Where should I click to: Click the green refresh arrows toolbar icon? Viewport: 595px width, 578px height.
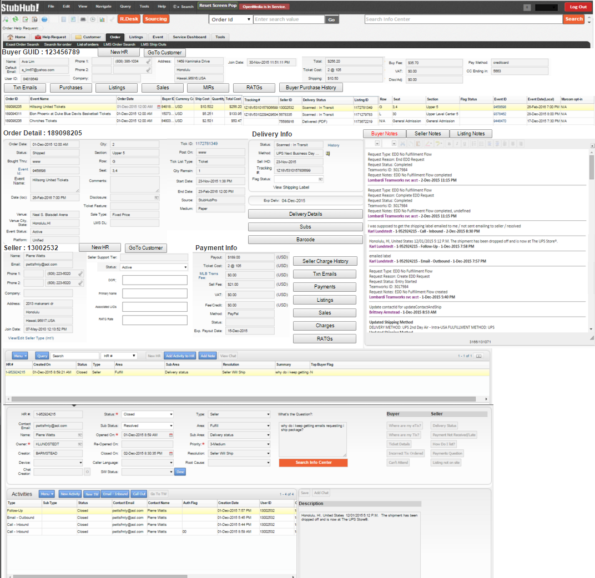16,19
